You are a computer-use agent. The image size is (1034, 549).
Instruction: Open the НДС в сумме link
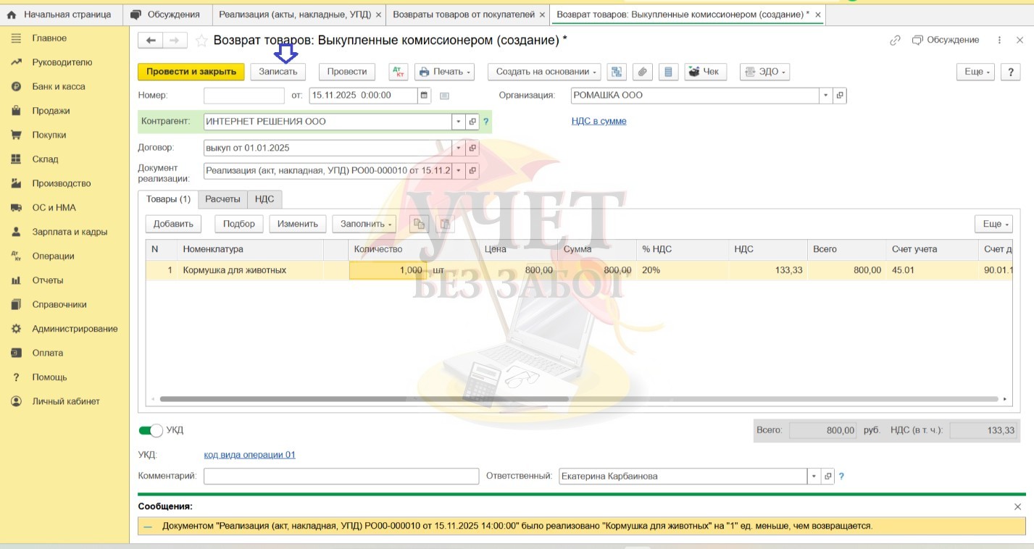pos(599,121)
